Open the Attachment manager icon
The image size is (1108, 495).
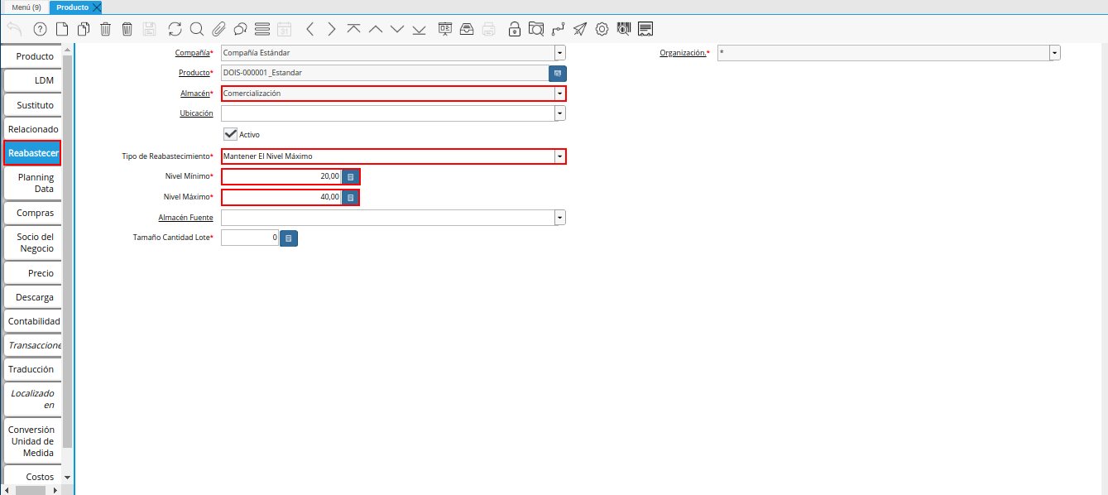click(218, 28)
